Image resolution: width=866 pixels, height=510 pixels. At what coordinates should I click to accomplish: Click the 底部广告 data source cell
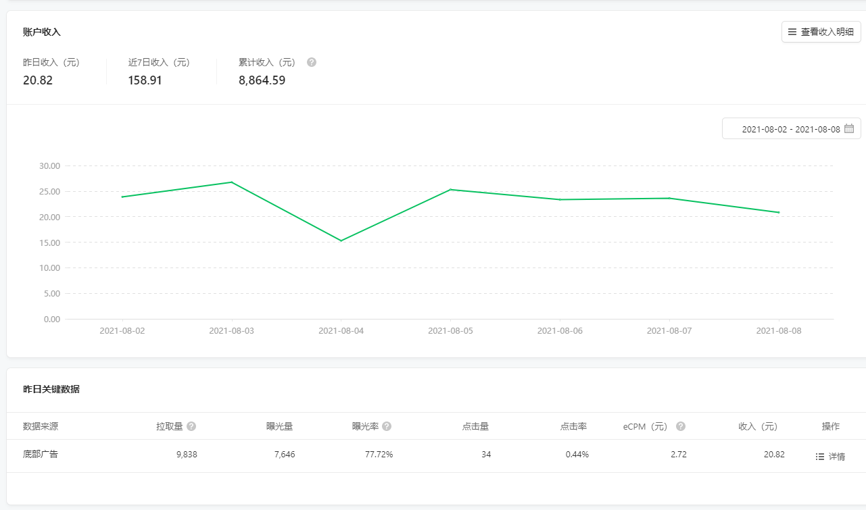[41, 454]
